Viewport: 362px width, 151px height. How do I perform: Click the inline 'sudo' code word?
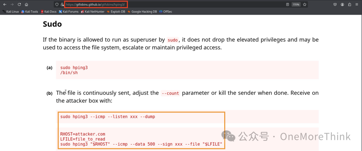pos(173,40)
